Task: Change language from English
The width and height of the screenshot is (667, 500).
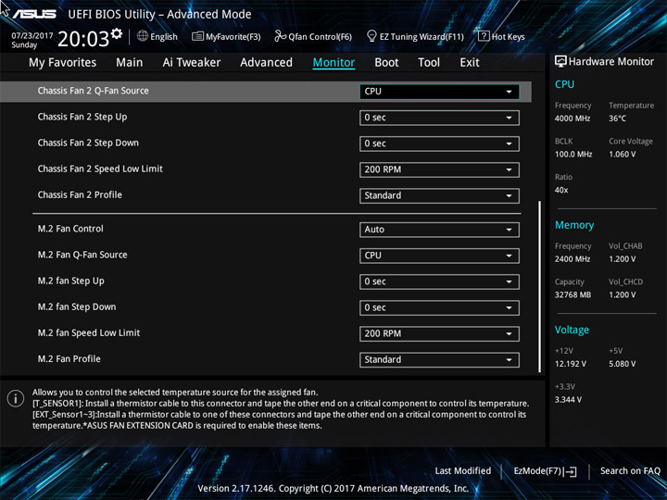Action: (164, 36)
